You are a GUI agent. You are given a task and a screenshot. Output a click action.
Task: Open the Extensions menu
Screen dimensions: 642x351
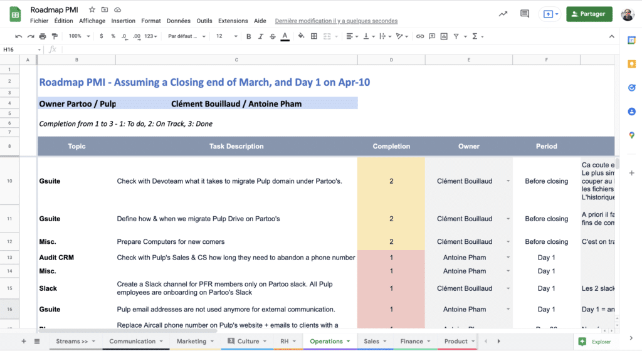233,21
